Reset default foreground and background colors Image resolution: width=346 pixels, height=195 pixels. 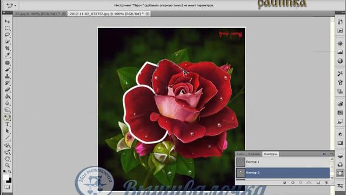(x=5, y=171)
